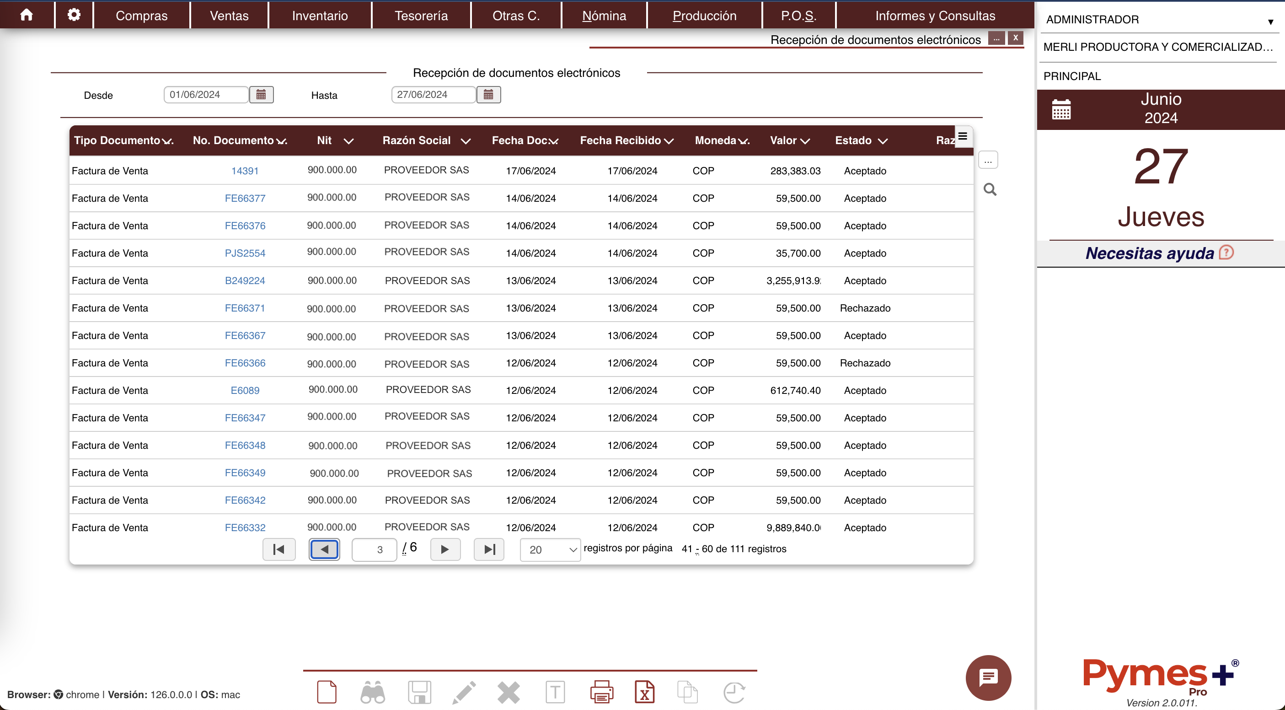
Task: Open the Hasta calendar picker
Action: pyautogui.click(x=488, y=94)
